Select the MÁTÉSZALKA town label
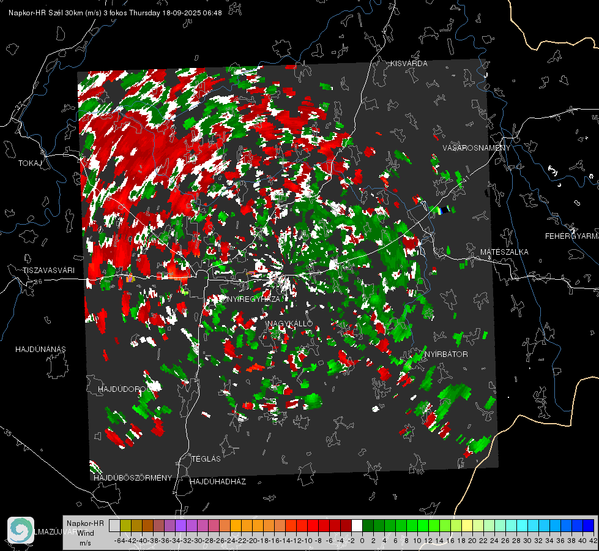The image size is (599, 551). click(x=504, y=252)
